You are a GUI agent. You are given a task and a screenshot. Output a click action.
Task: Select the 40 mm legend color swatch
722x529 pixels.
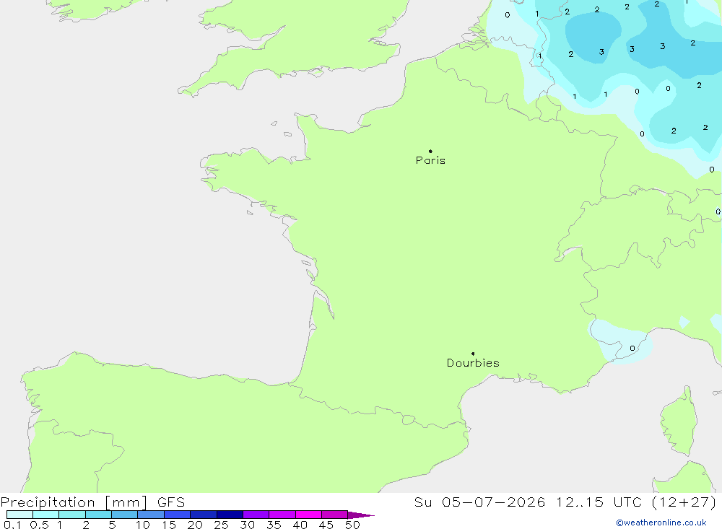[308, 515]
